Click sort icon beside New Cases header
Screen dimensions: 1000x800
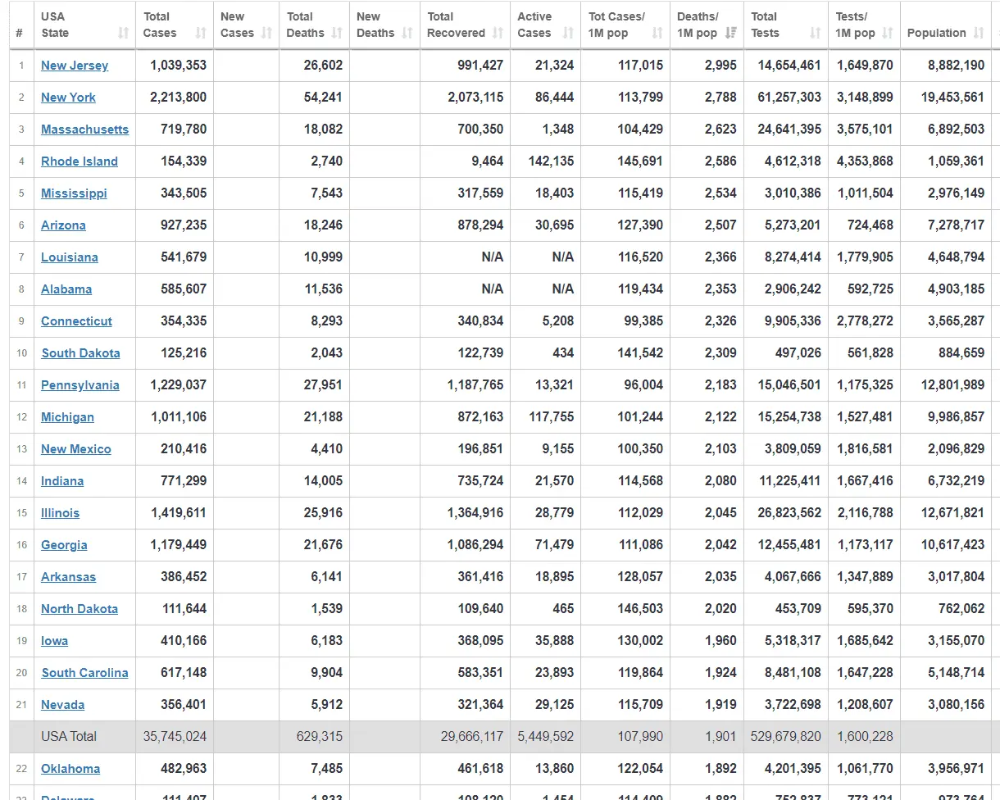click(x=266, y=34)
